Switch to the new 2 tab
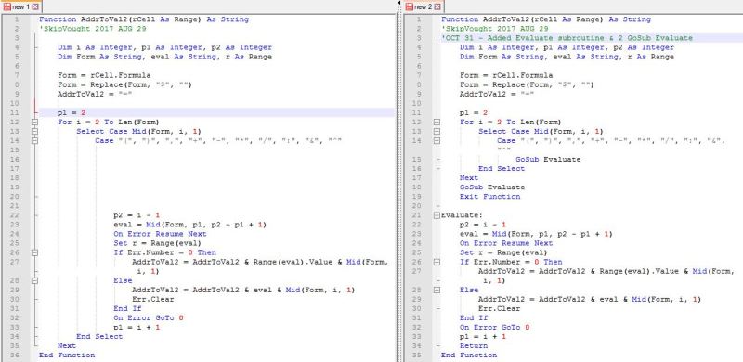This screenshot has width=743, height=362. 424,6
